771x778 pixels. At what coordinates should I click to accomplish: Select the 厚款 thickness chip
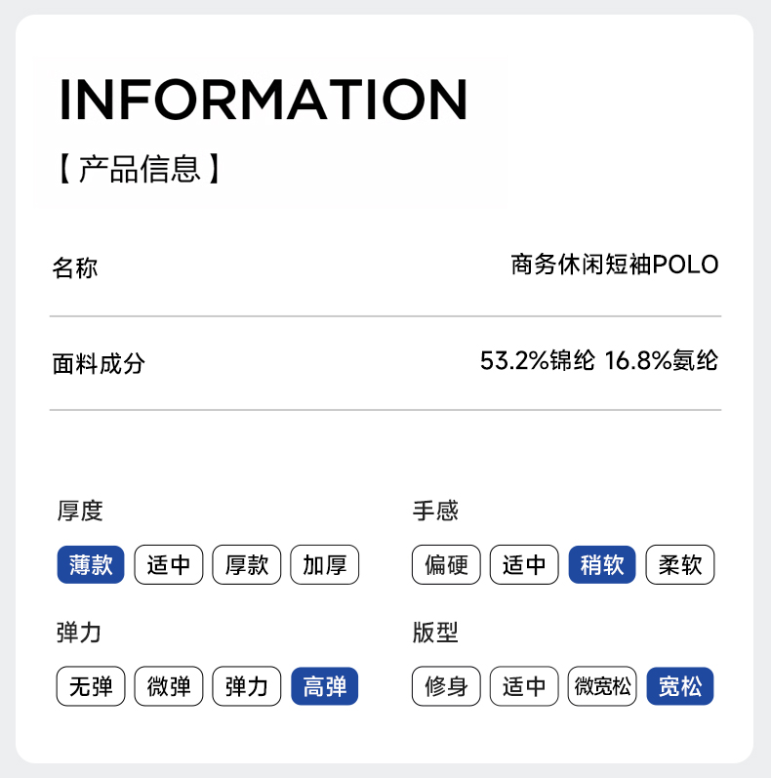pyautogui.click(x=247, y=565)
